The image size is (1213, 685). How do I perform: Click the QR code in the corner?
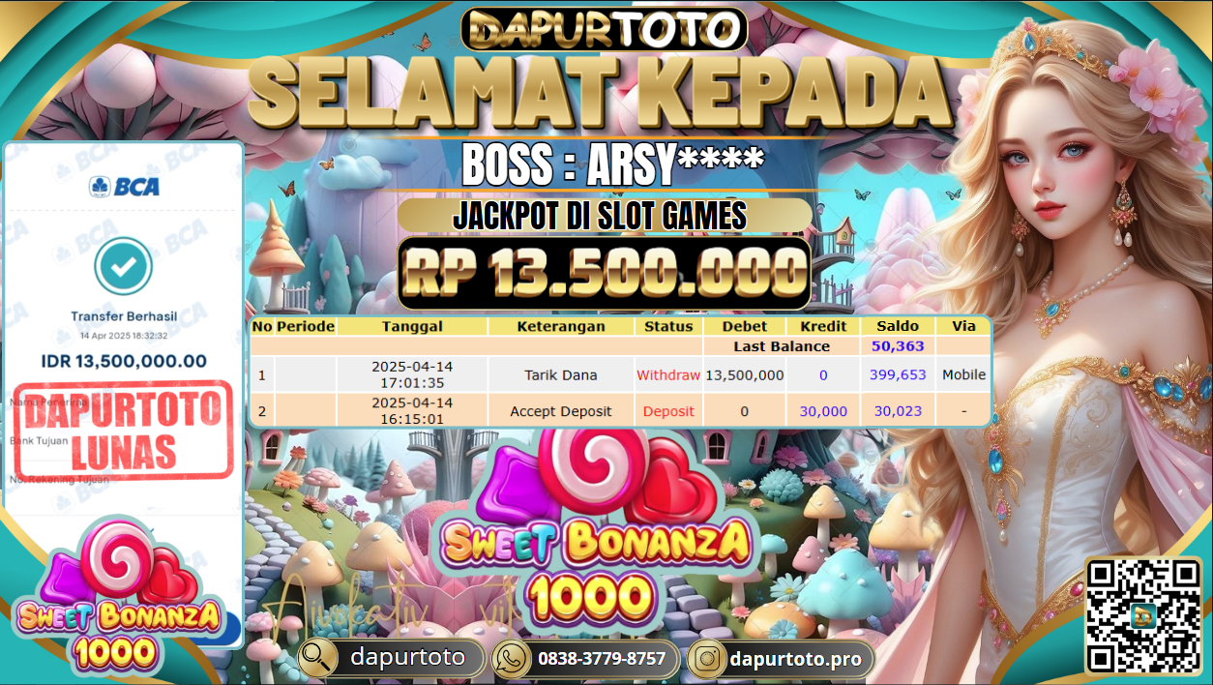coord(1143,615)
